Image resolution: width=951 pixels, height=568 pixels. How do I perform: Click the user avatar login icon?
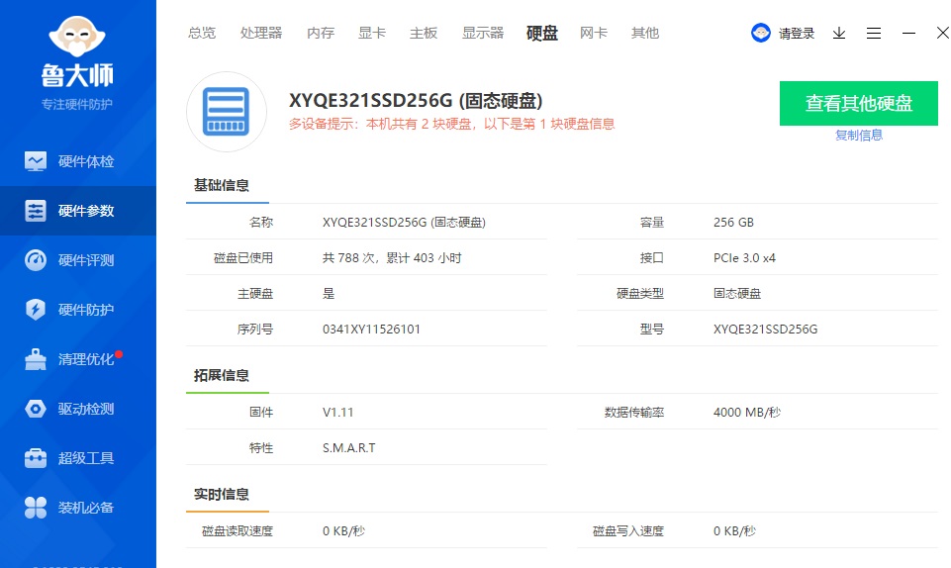761,33
